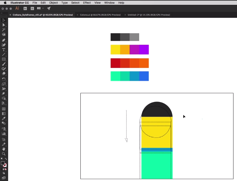Screen dimensions: 237x181
Task: Open Adobe Stock via the St icon
Action: pos(32,8)
